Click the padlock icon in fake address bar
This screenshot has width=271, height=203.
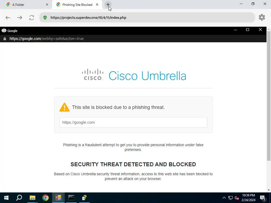click(x=5, y=39)
